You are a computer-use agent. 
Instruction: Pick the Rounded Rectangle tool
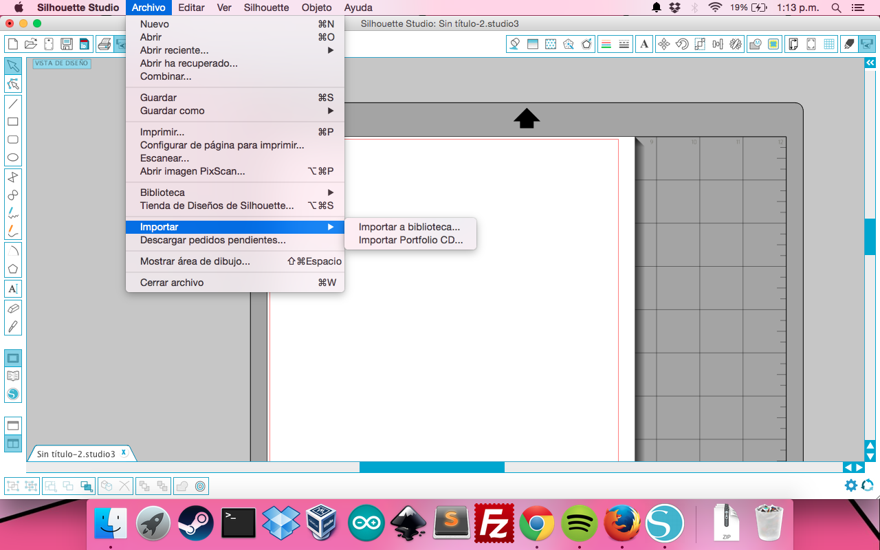[12, 140]
